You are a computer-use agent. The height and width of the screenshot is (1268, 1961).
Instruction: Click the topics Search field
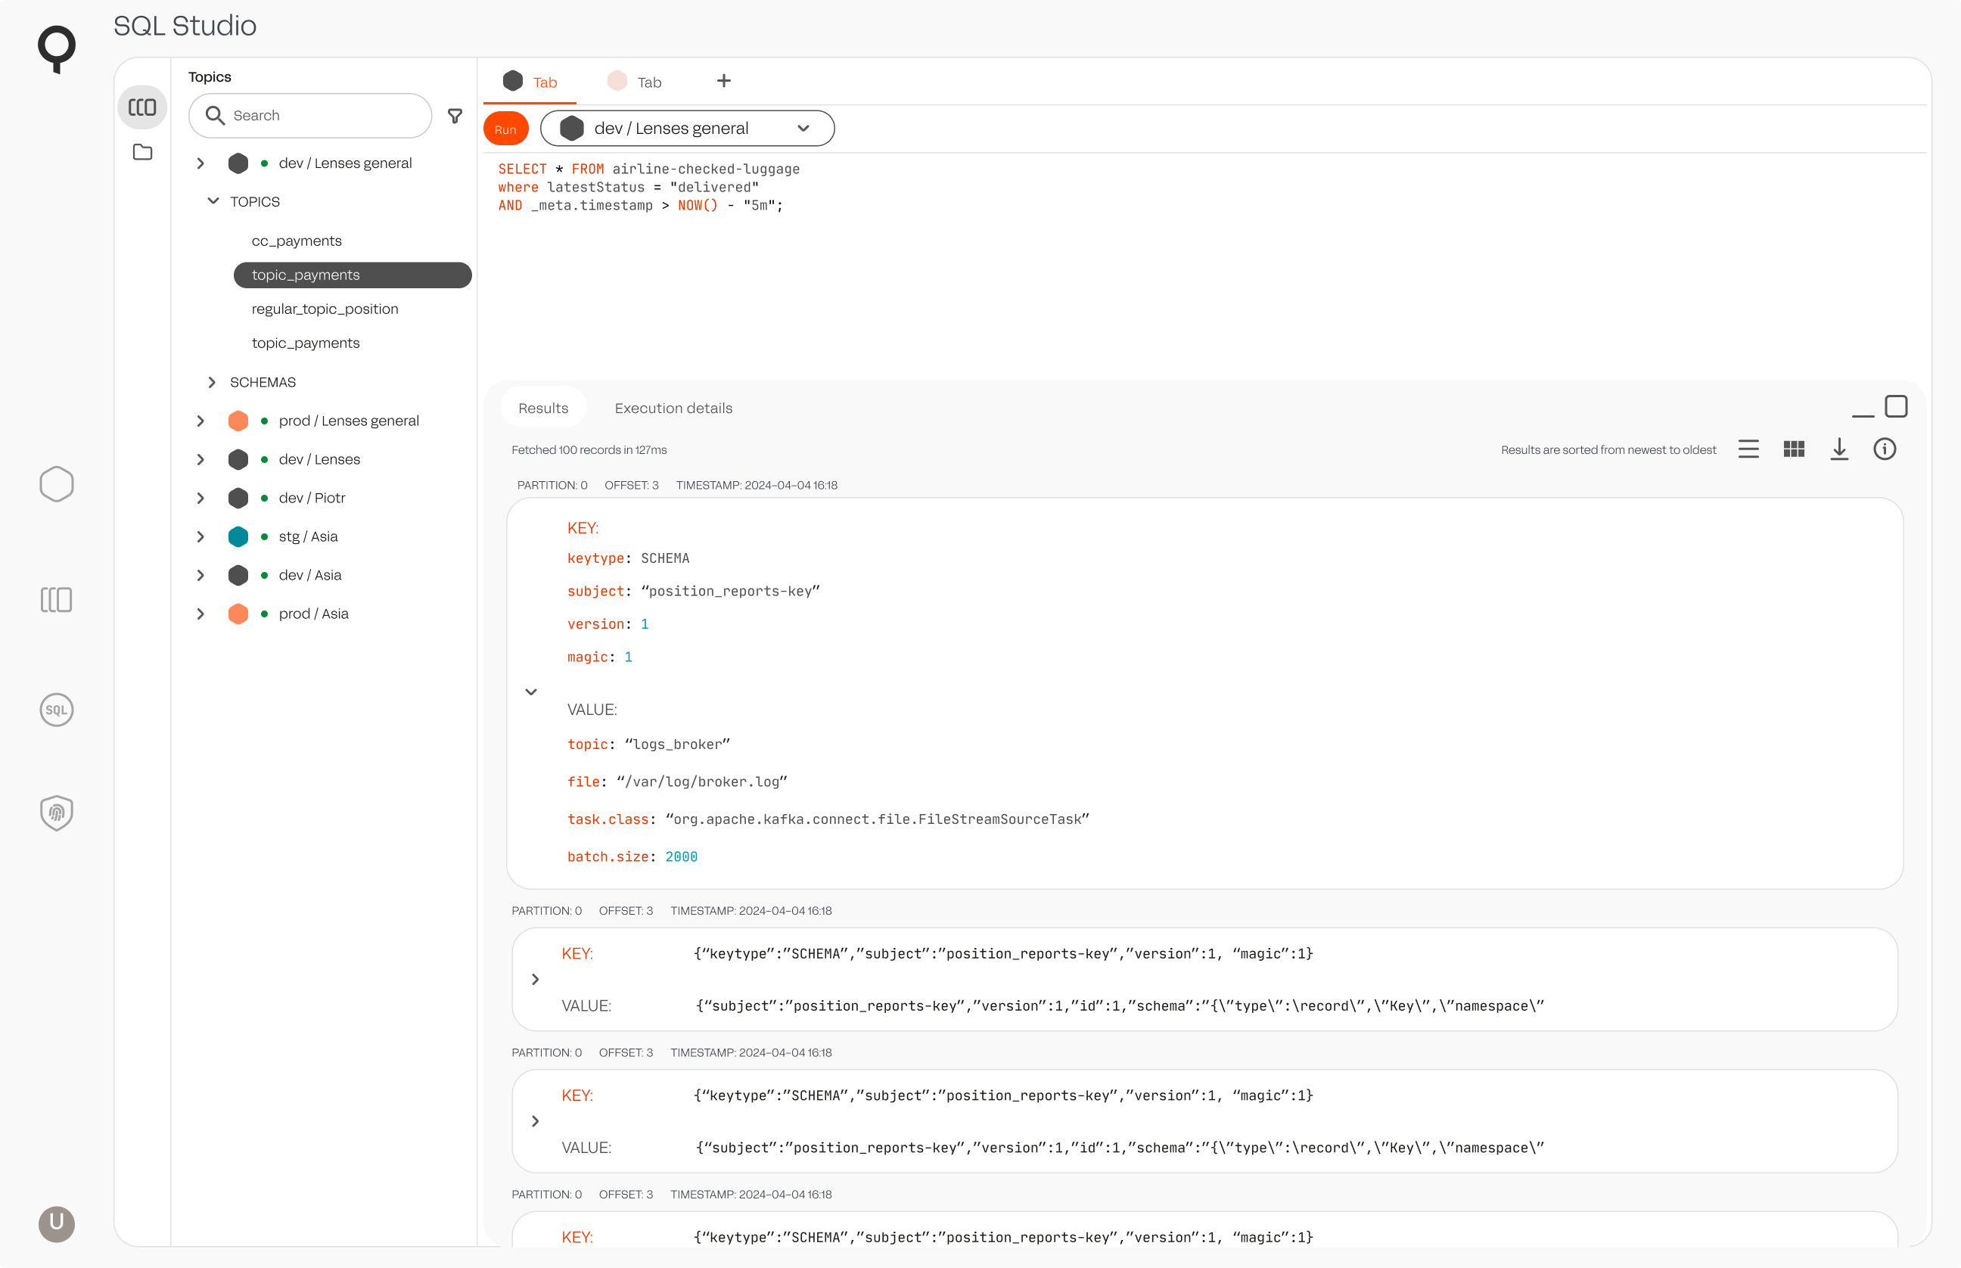click(x=310, y=115)
